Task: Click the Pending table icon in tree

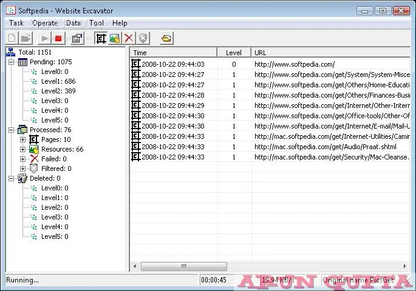Action: tap(22, 62)
